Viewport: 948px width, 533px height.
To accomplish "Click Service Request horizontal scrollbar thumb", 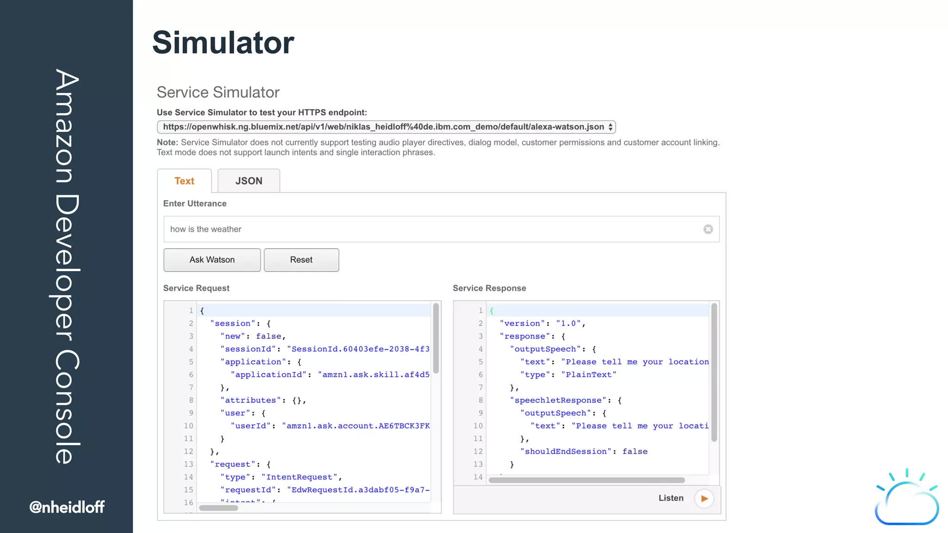I will [218, 508].
